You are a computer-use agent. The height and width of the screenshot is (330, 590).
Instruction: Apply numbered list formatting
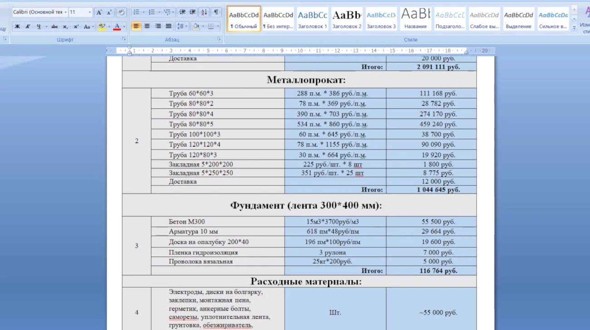[152, 12]
